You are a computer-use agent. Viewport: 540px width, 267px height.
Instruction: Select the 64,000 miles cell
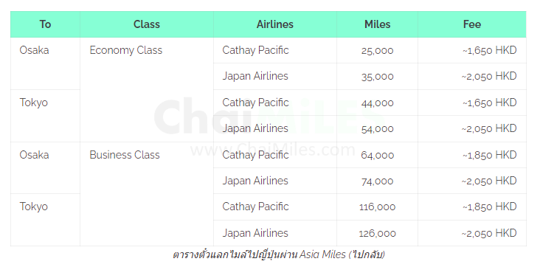click(x=377, y=155)
